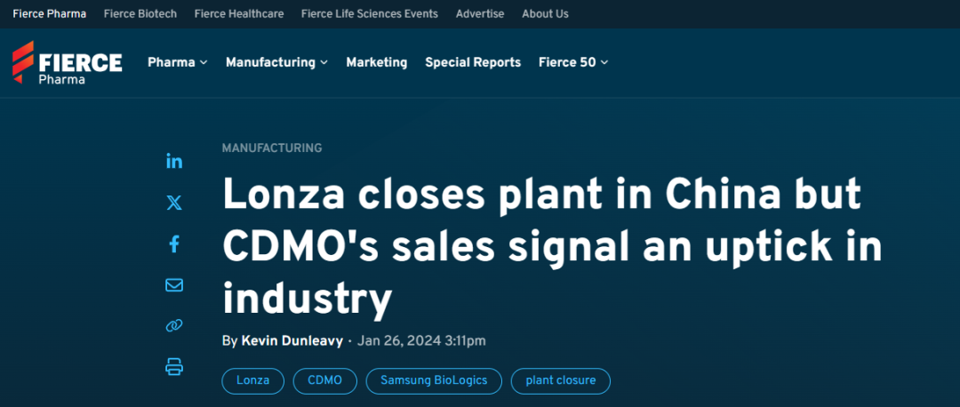
Task: Open the MANUFACTURING category label
Action: 272,148
